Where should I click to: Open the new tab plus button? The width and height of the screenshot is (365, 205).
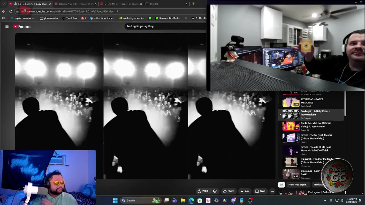pos(193,4)
